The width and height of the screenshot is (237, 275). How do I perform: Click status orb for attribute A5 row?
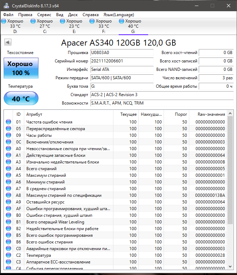[x=8, y=175]
